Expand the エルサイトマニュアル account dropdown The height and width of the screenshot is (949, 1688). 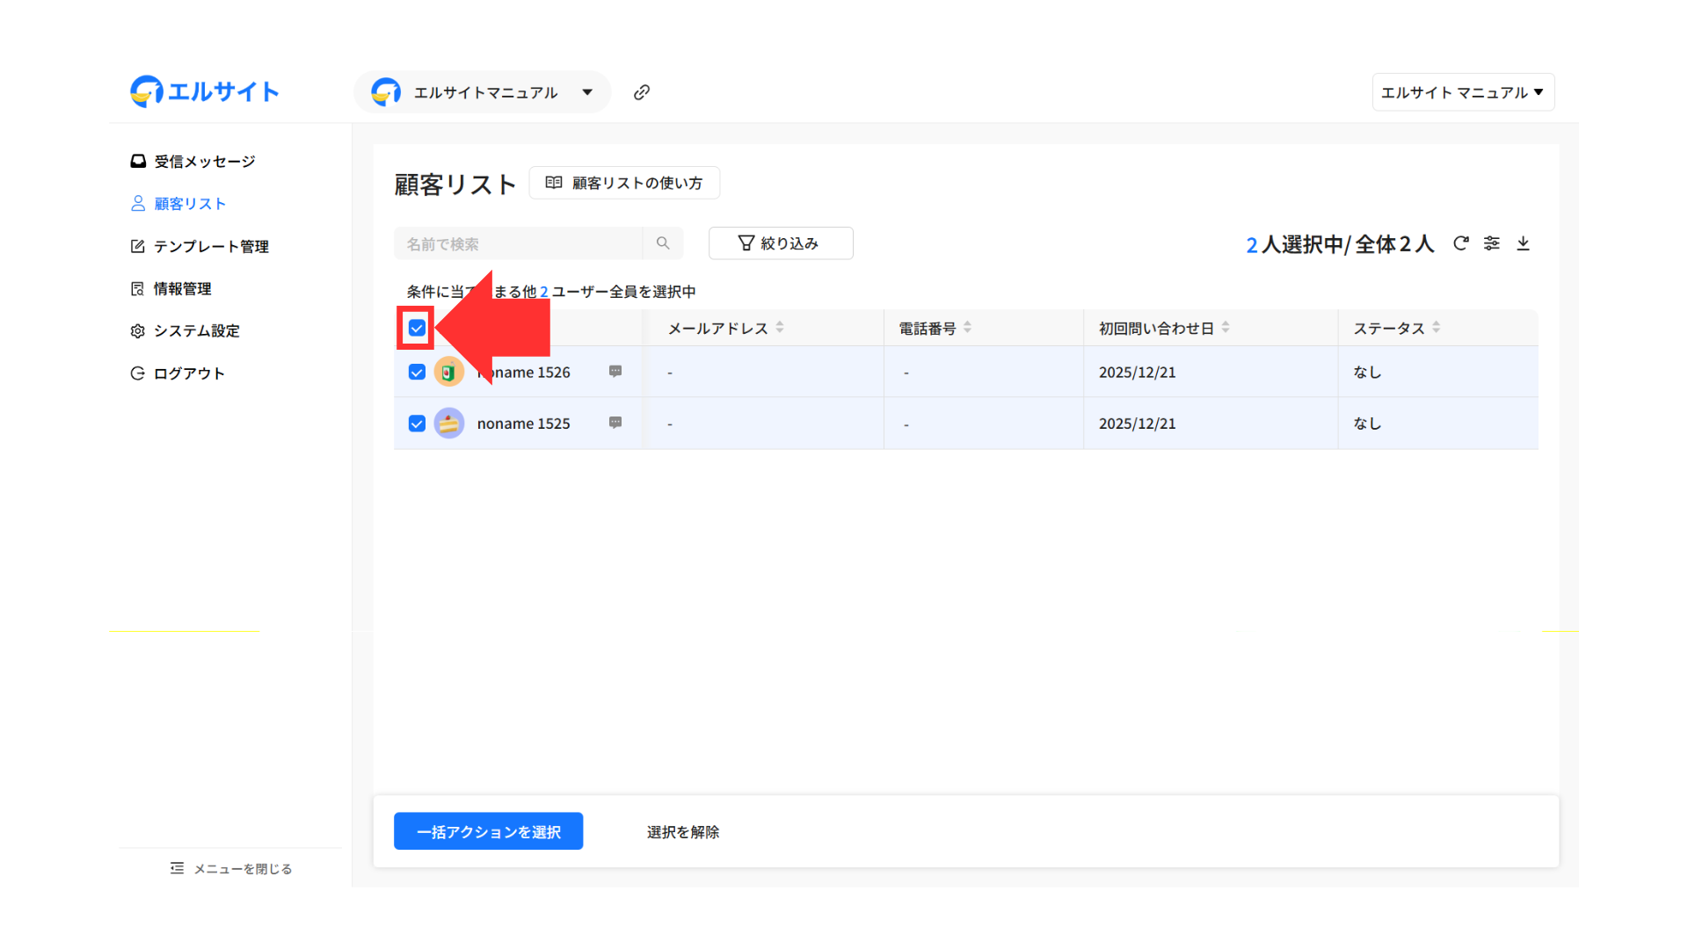586,92
